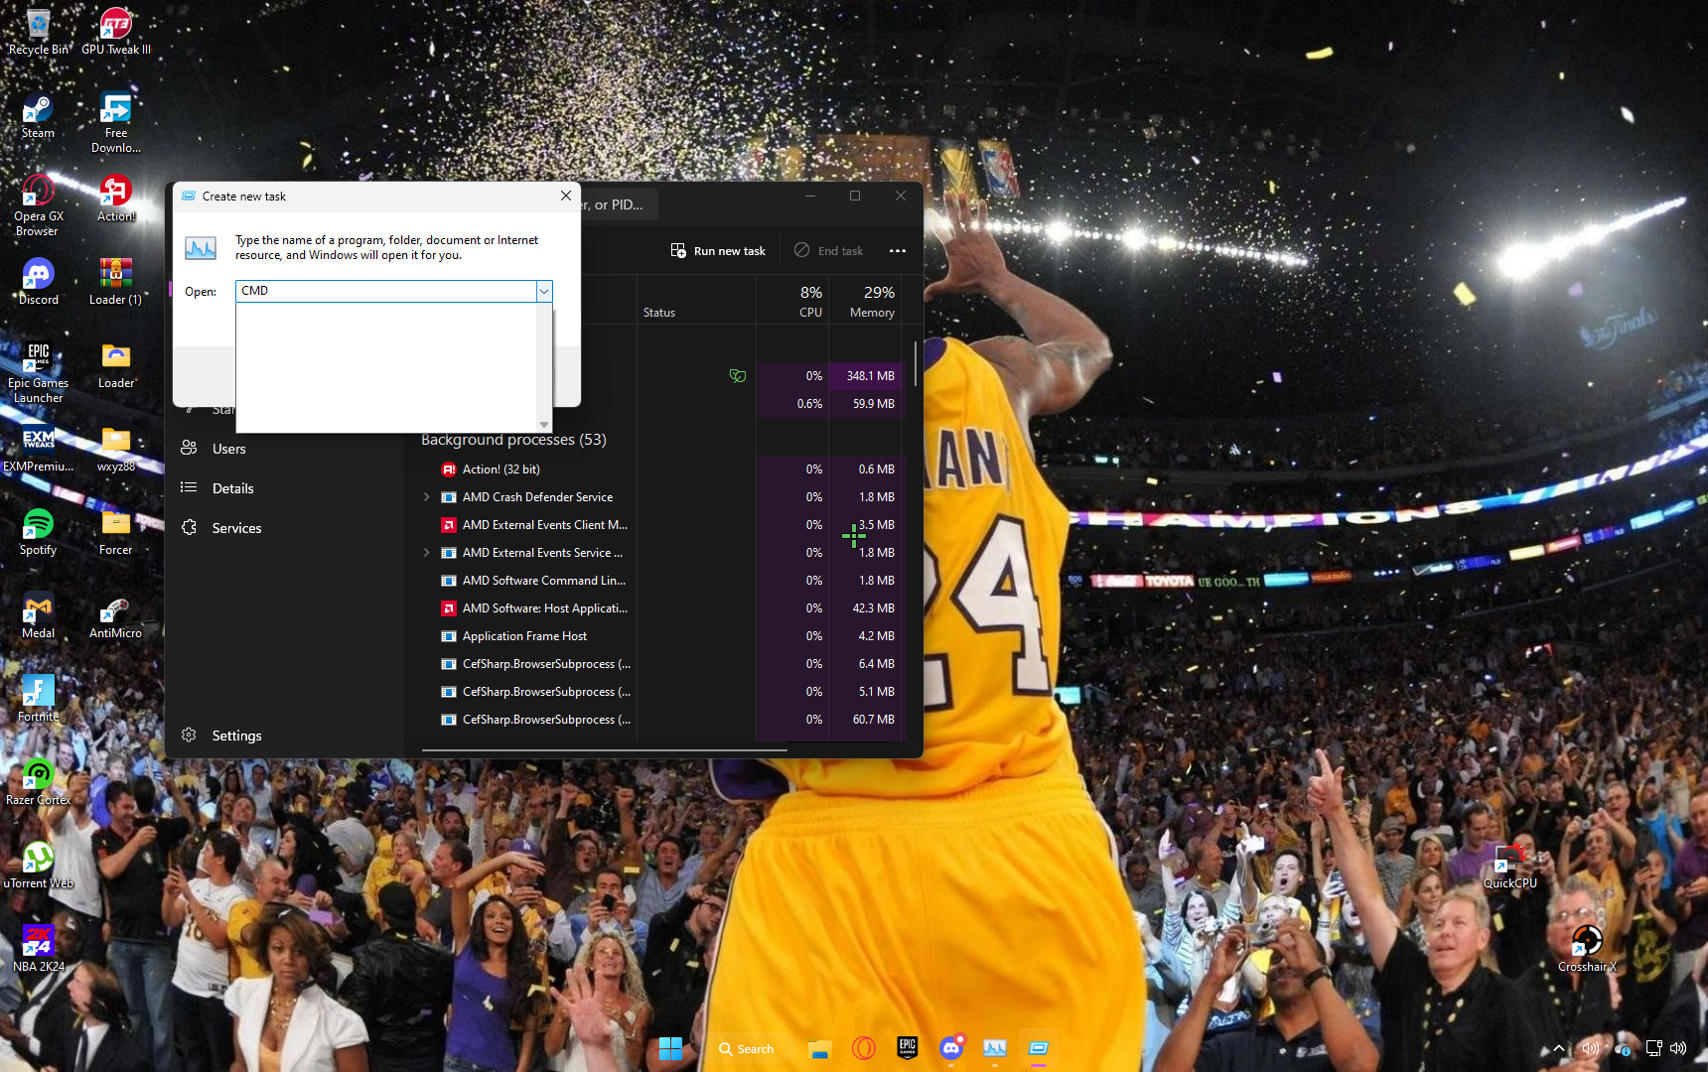Select the Medal desktop shortcut
The height and width of the screenshot is (1072, 1708).
(x=38, y=614)
